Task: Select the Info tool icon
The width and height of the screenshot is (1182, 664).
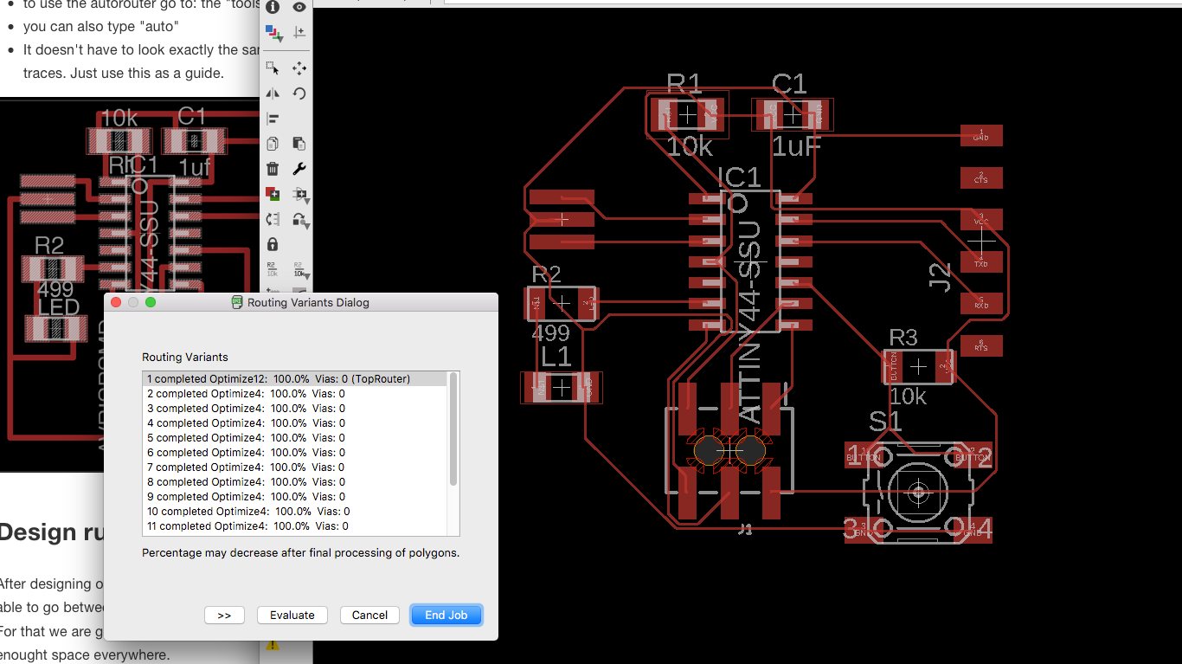Action: [273, 7]
